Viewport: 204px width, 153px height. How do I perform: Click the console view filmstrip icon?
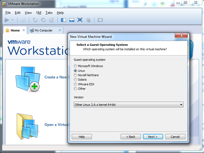pyautogui.click(x=100, y=20)
